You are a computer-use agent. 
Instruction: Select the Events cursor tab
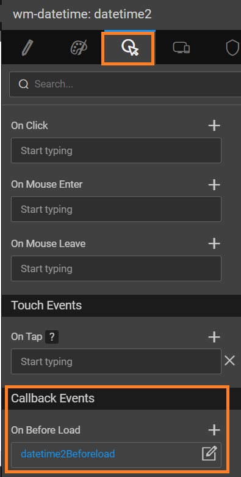pyautogui.click(x=129, y=48)
